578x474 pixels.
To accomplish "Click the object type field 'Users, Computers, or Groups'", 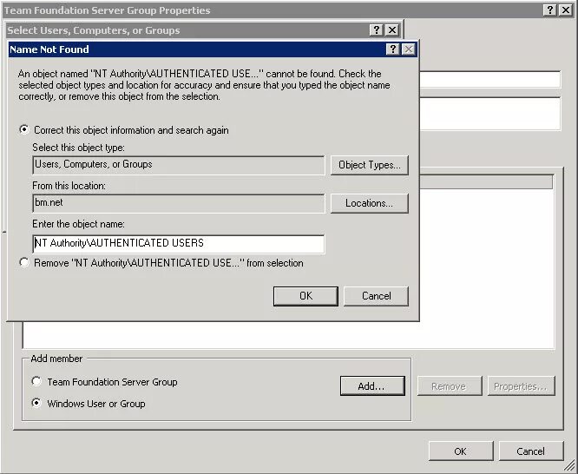I will click(x=179, y=165).
